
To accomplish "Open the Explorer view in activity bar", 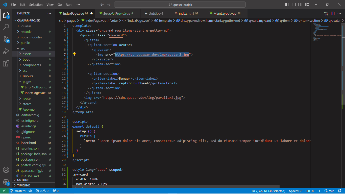I will 6,15.
